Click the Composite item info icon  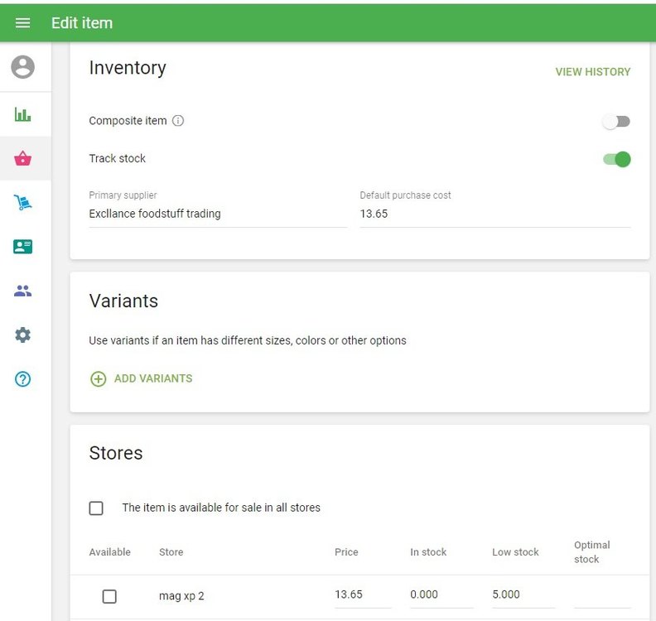click(178, 121)
